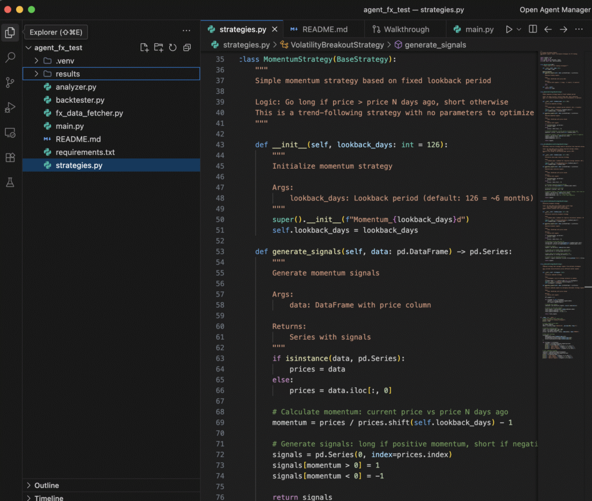Open the Run and Debug view
This screenshot has width=592, height=501.
click(10, 107)
